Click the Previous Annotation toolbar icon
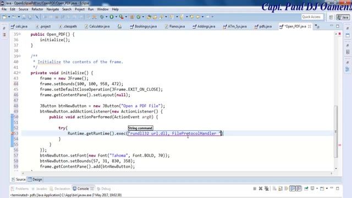 [x=182, y=17]
